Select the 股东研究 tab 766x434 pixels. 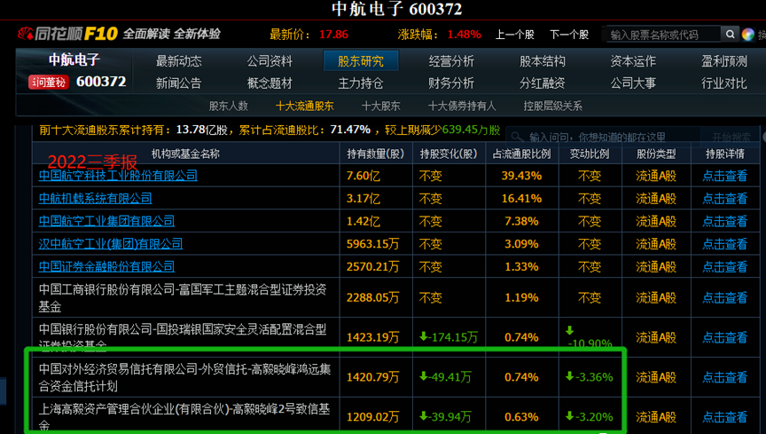(361, 61)
